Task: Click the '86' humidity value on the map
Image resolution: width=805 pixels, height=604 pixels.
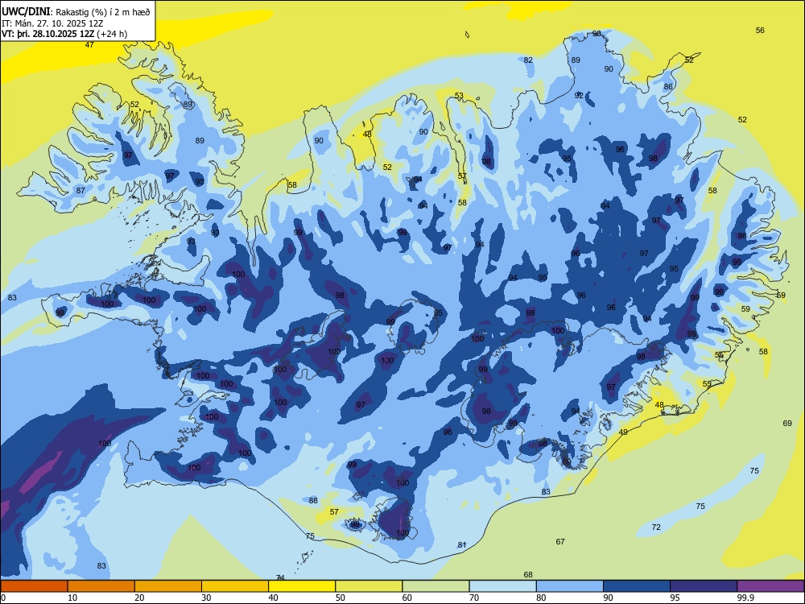Action: tap(668, 87)
